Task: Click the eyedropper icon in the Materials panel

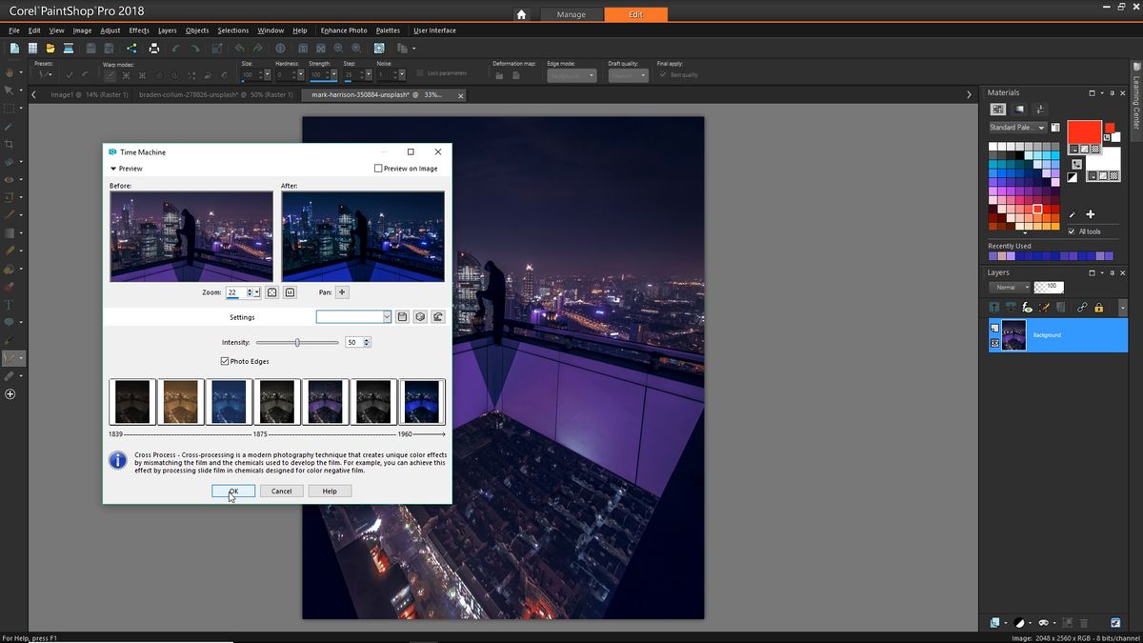Action: click(x=1073, y=215)
